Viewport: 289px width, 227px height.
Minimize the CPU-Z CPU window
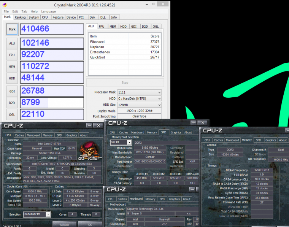click(89, 125)
